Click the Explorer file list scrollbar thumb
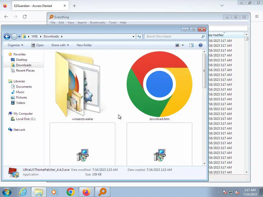Viewport: 263px width, 197px height. [x=204, y=71]
